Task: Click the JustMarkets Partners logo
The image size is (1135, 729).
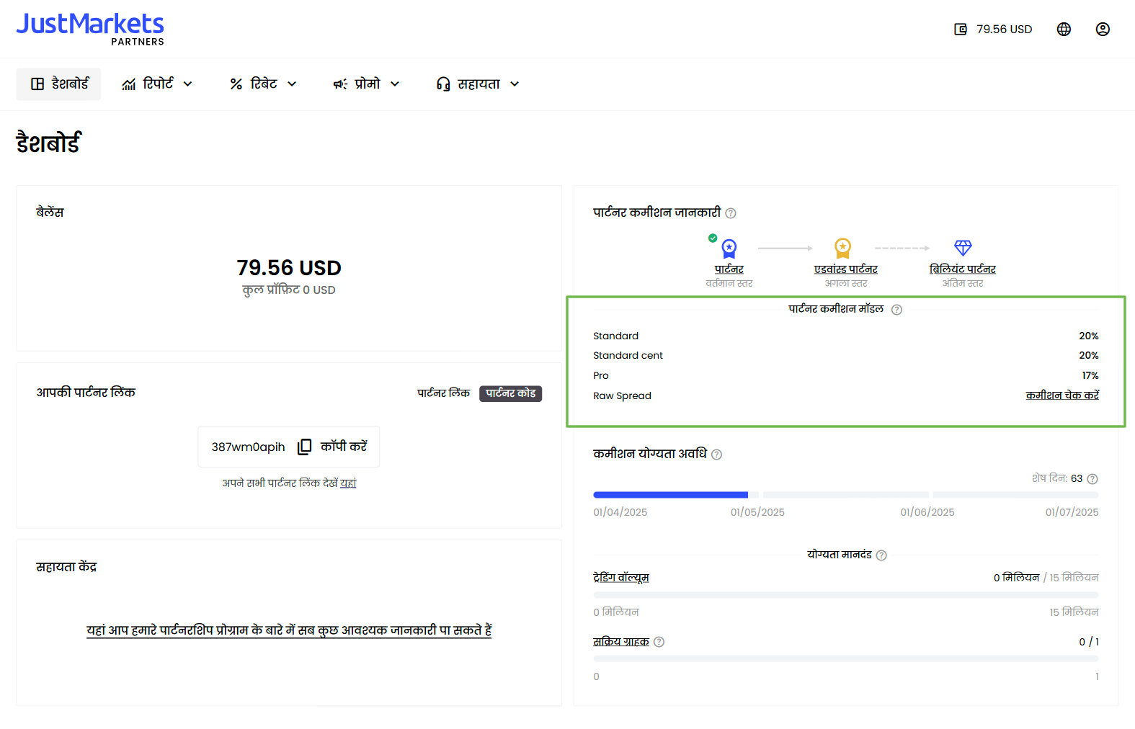Action: coord(90,29)
